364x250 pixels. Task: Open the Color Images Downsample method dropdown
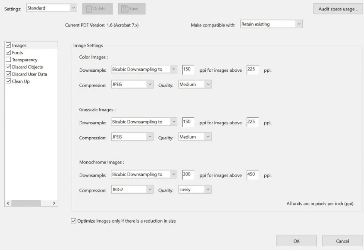144,69
